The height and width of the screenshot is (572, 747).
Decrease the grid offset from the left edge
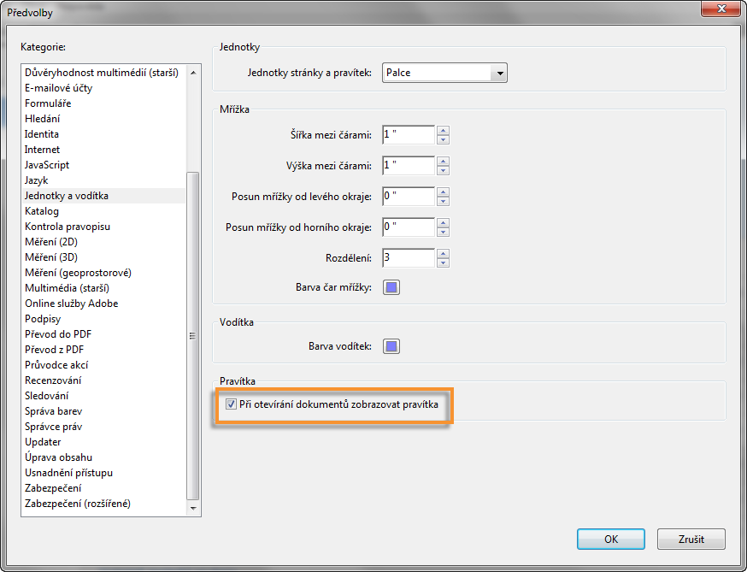pyautogui.click(x=443, y=201)
